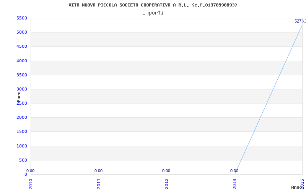The image size is (306, 191).
Task: Click the 3000 y-axis label
Action: pos(22,89)
